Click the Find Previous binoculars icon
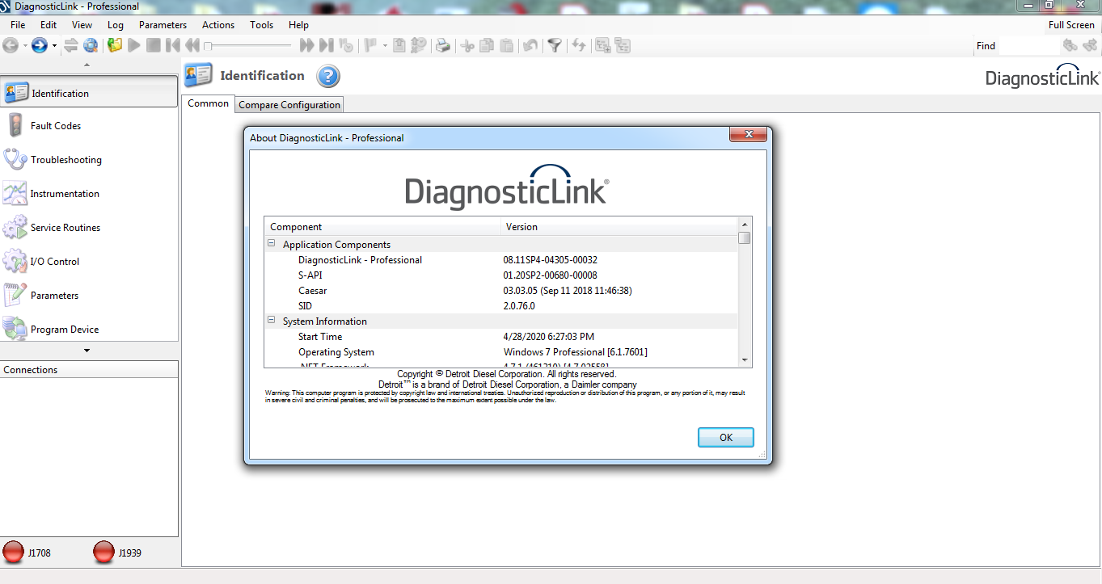 click(1070, 46)
